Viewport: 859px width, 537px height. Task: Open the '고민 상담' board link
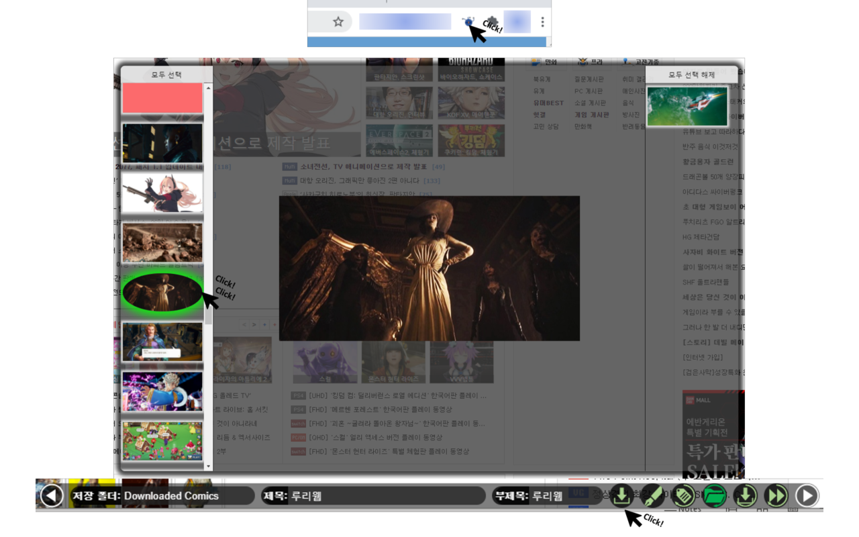[546, 126]
